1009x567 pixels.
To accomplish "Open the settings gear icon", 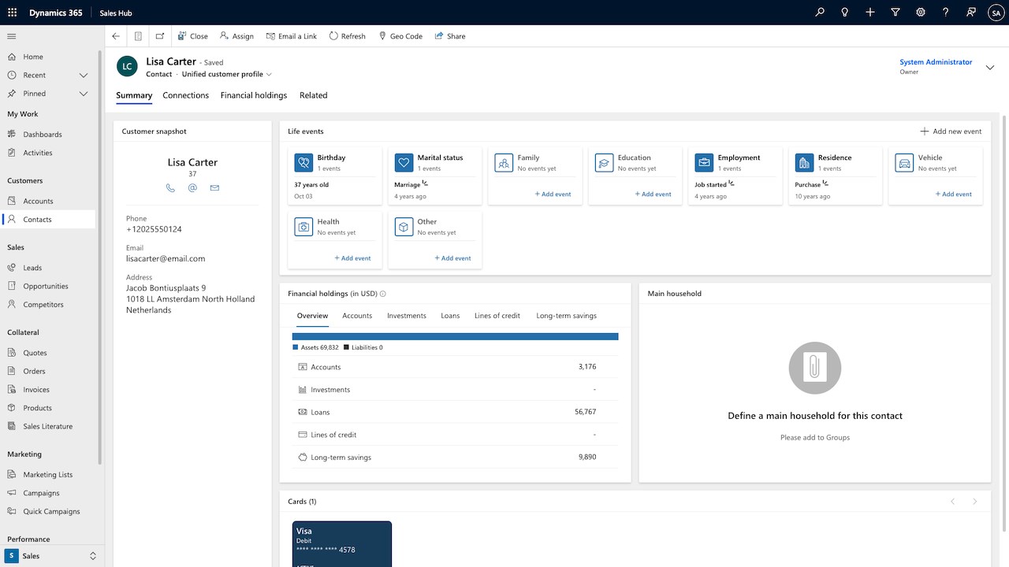I will [x=921, y=13].
